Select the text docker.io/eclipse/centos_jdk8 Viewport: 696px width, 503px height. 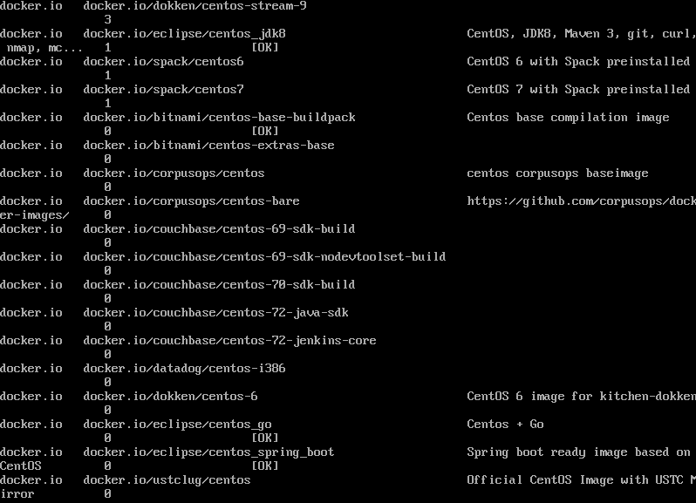click(184, 34)
